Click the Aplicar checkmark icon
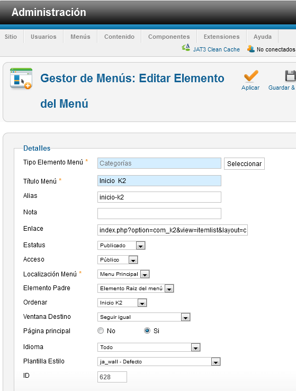Screen dimensions: 296x391 [251, 76]
